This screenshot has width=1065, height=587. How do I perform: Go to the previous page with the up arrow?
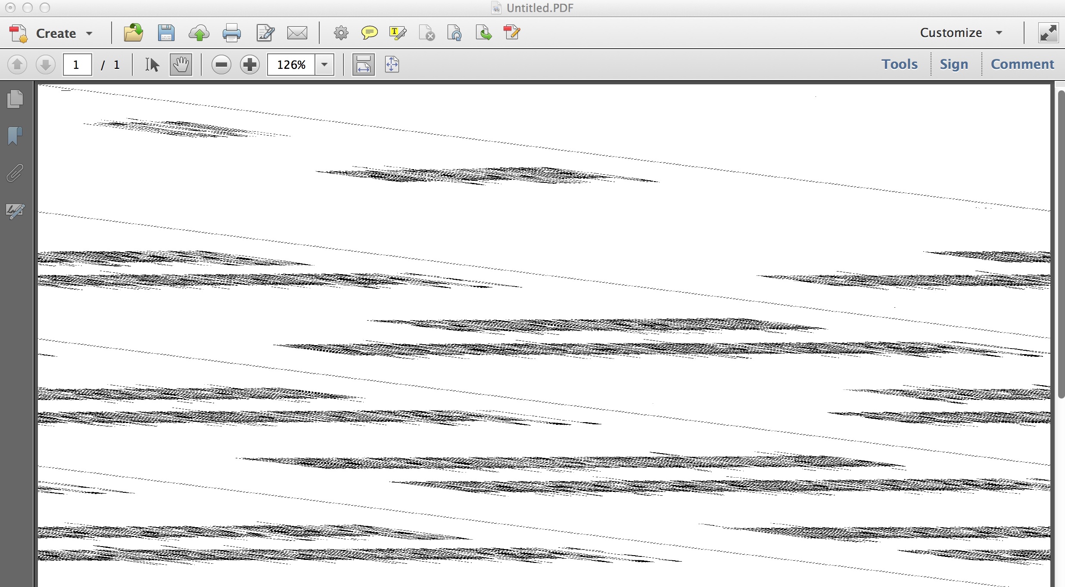coord(17,65)
